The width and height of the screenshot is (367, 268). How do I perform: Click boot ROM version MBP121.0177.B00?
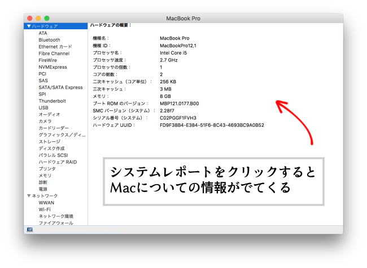tap(180, 104)
